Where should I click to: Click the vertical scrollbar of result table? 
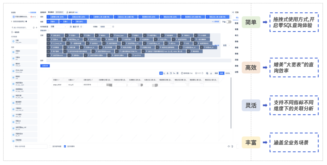click(231, 103)
